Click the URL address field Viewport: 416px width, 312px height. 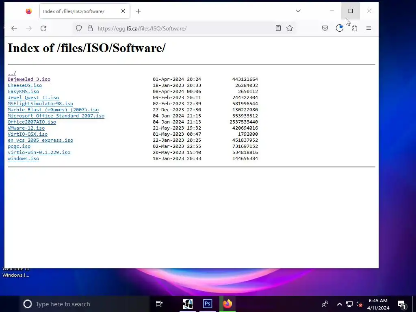(183, 28)
